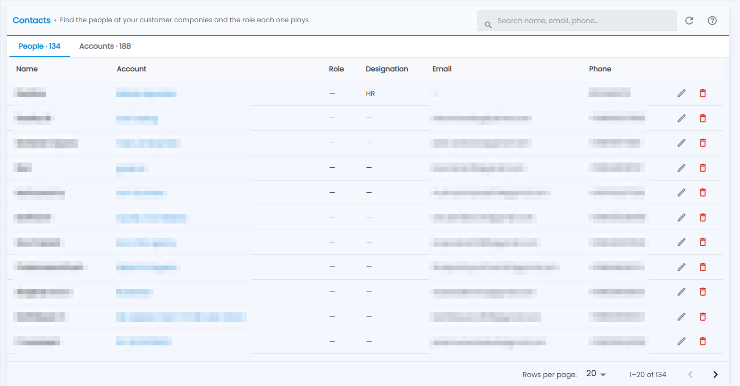Go to the previous page of contacts
Viewport: 740px width, 386px height.
pyautogui.click(x=690, y=374)
